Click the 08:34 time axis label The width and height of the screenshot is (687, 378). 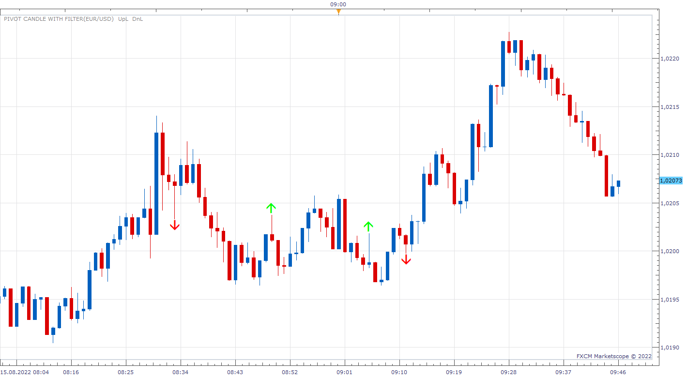(181, 372)
